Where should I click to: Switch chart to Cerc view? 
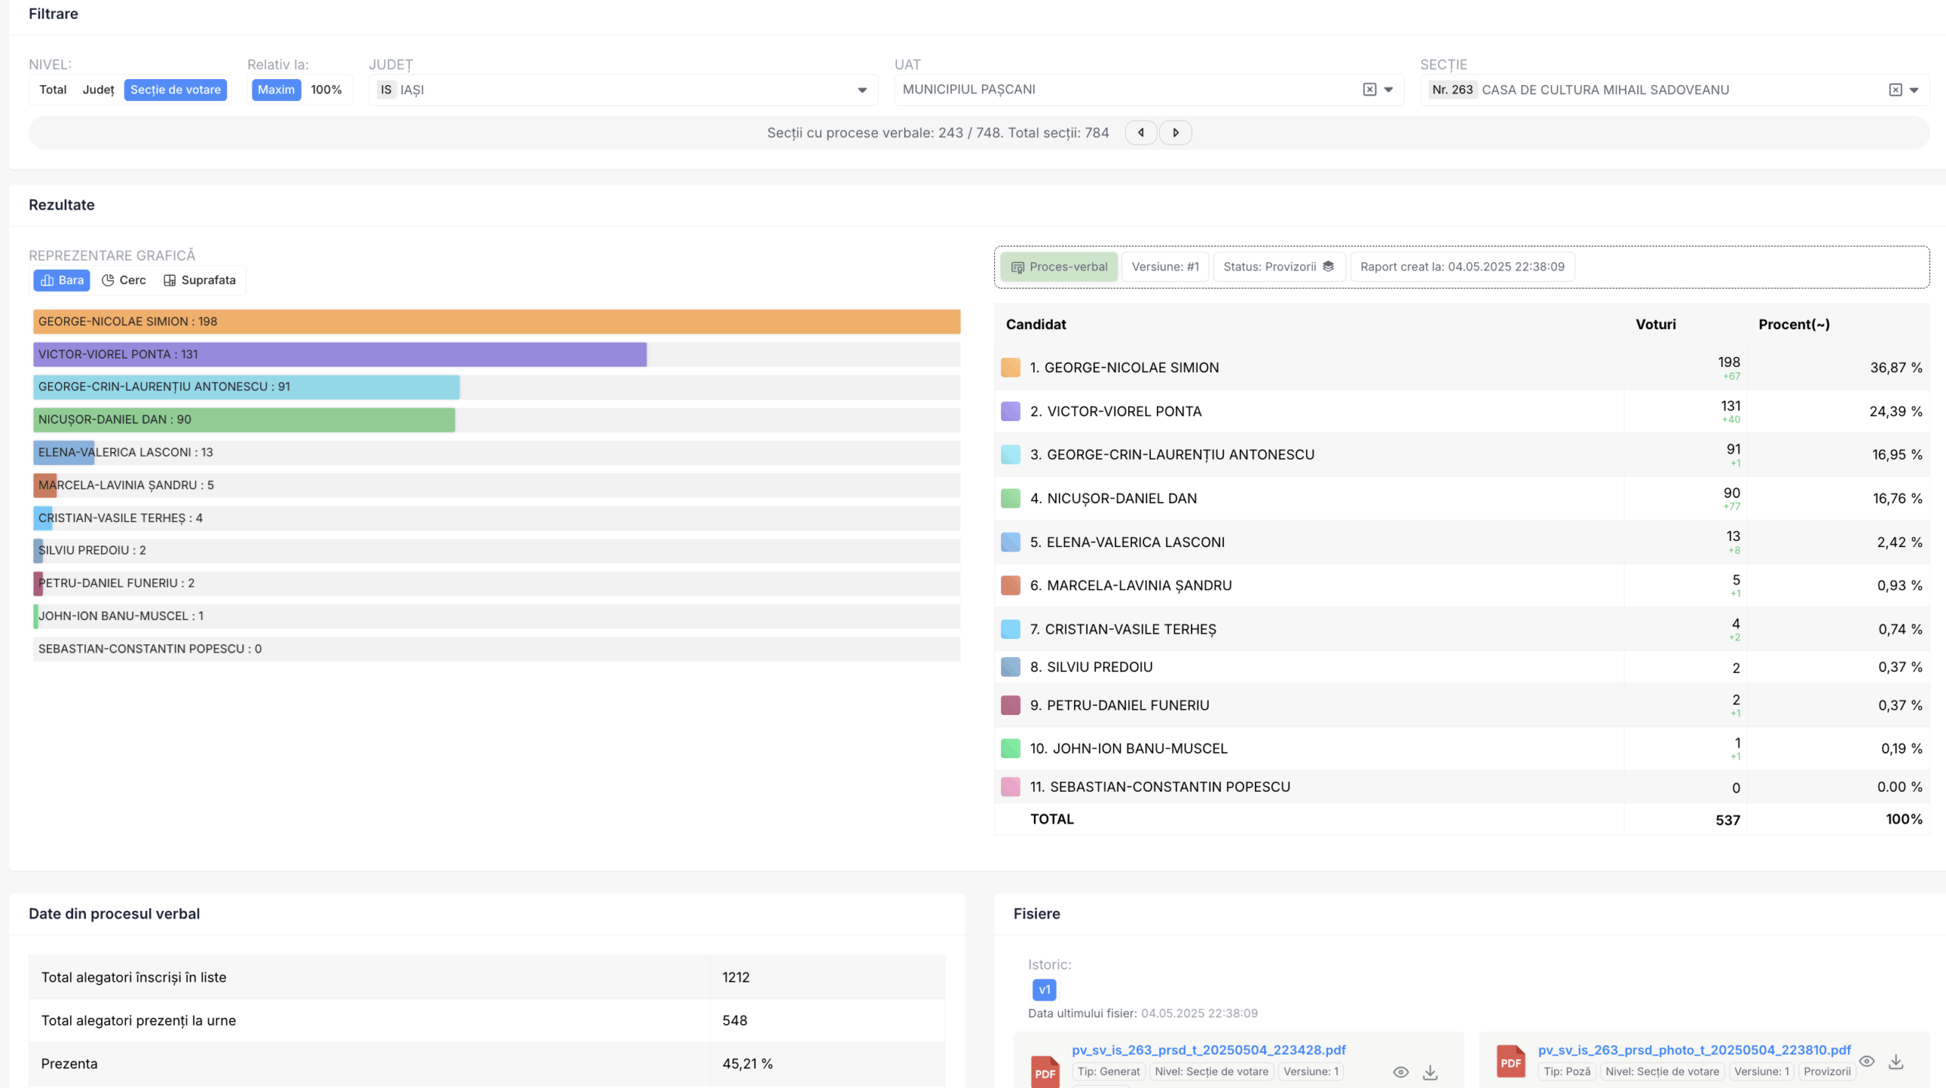click(x=124, y=280)
